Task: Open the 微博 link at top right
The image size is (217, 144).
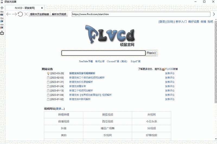Action: (203, 22)
